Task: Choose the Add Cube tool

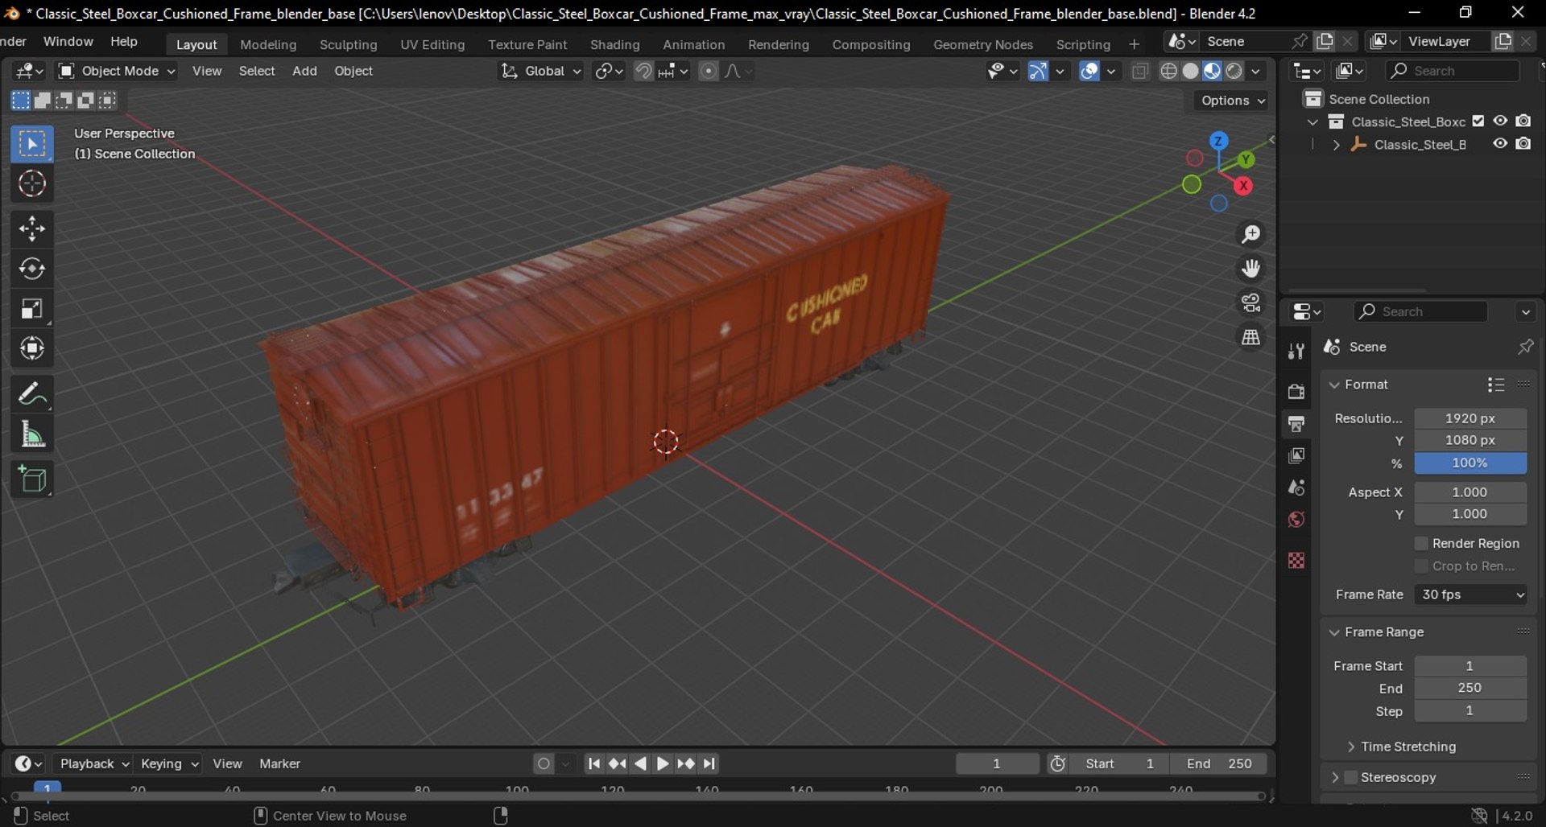Action: [x=32, y=479]
